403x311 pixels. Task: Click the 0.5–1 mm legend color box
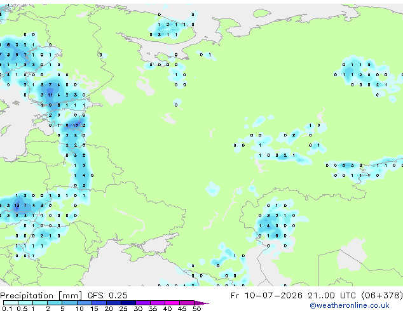coord(25,303)
